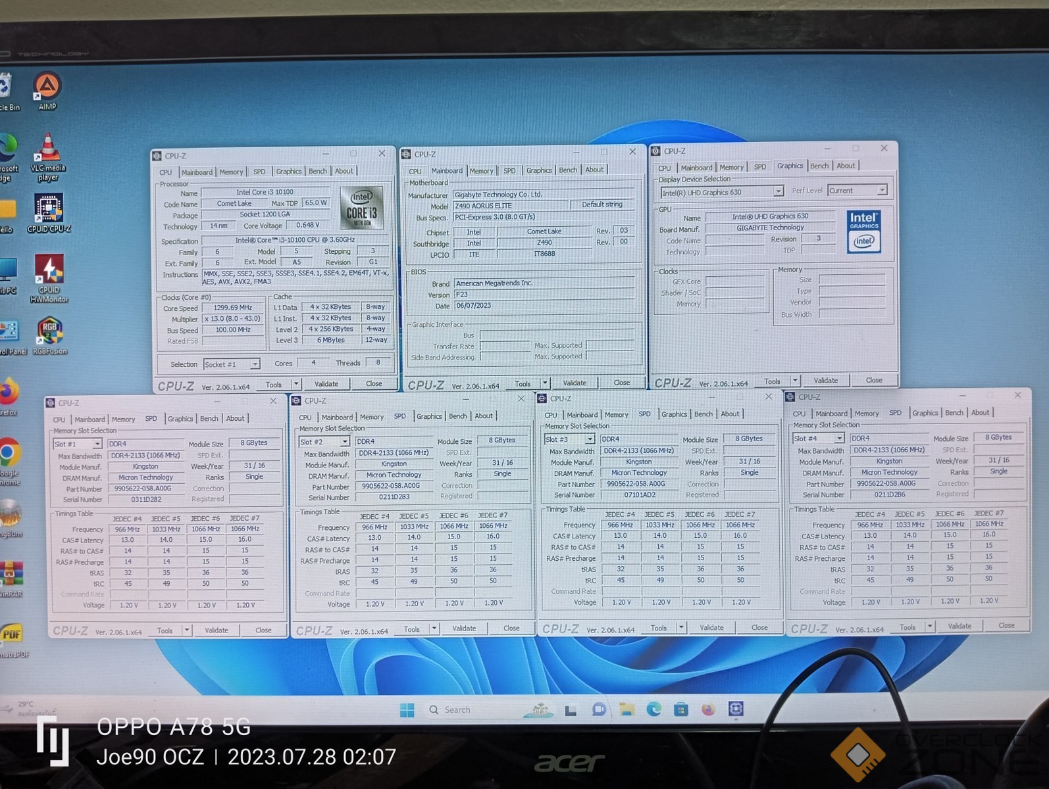Open the Slot #2 dropdown

click(x=324, y=442)
